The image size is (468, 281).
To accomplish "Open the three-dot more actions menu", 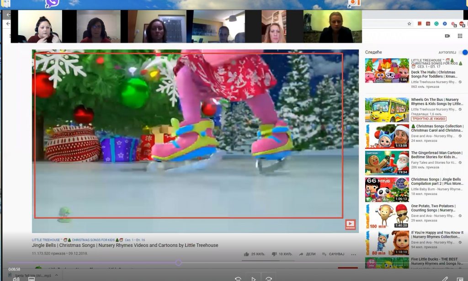I will (353, 254).
